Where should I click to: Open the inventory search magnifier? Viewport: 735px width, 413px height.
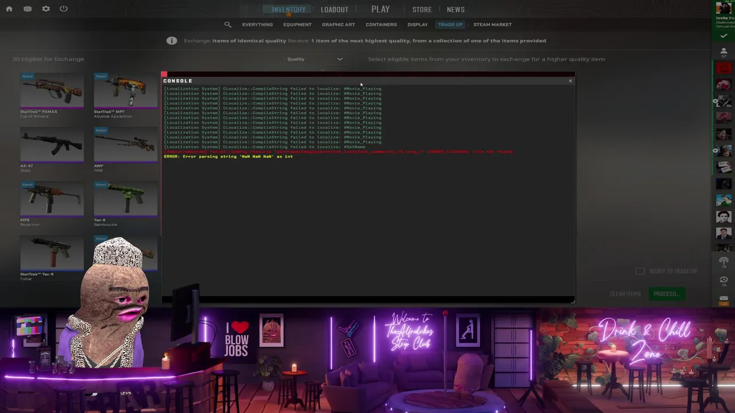click(228, 25)
